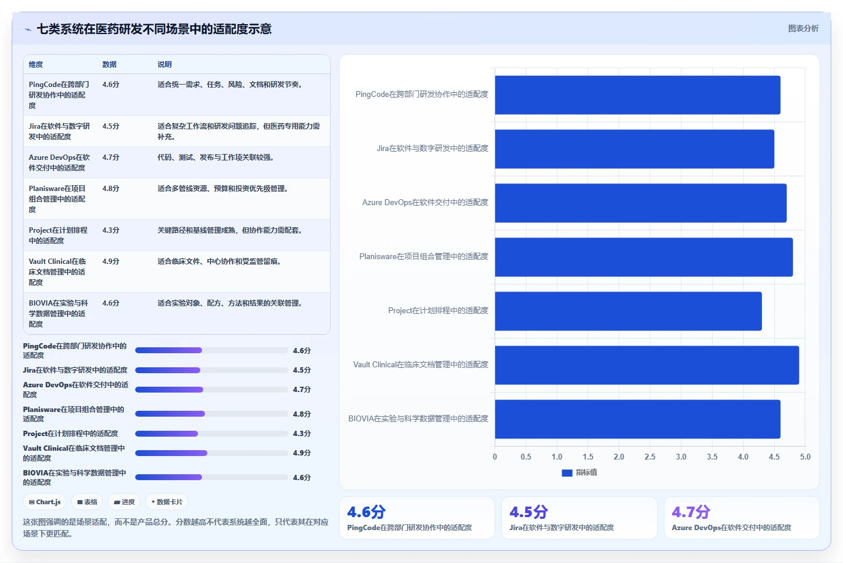Click the Vault Clinical bar in chart

click(x=647, y=365)
